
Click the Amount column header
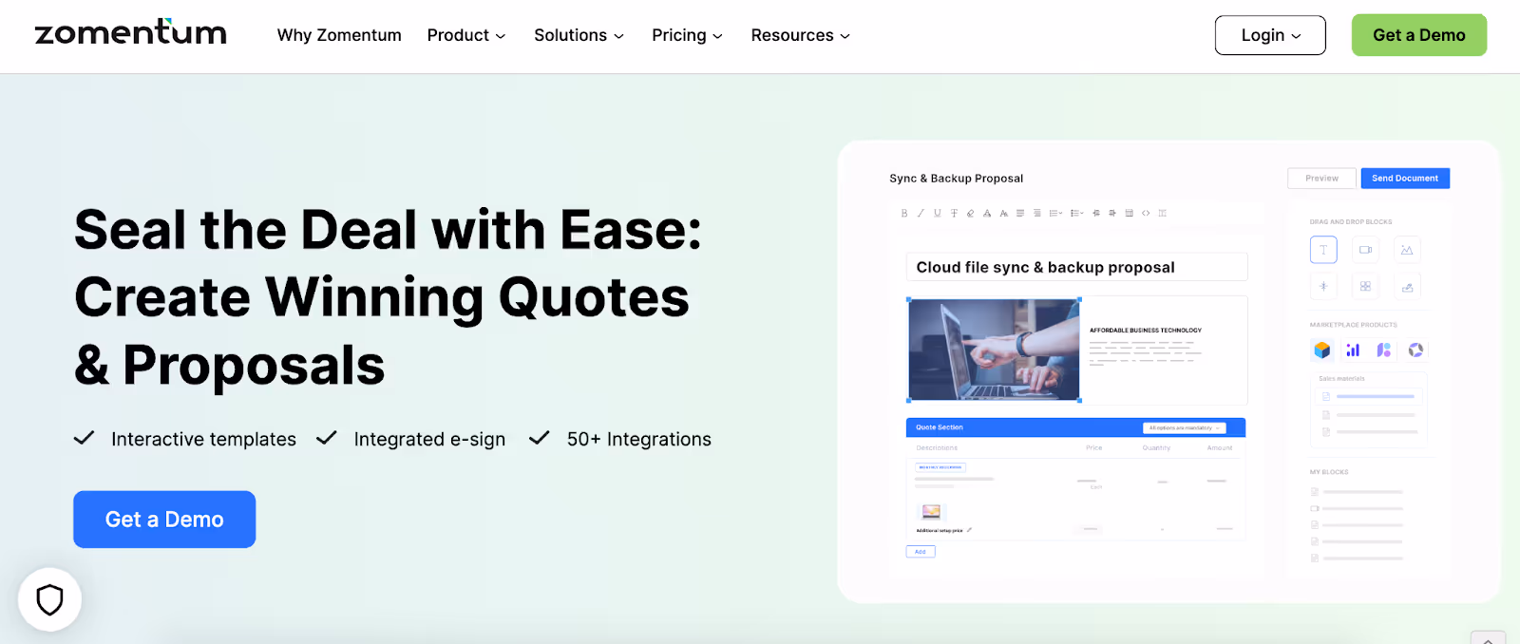click(1220, 447)
